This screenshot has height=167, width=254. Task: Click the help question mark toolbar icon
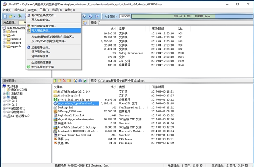(x=91, y=16)
